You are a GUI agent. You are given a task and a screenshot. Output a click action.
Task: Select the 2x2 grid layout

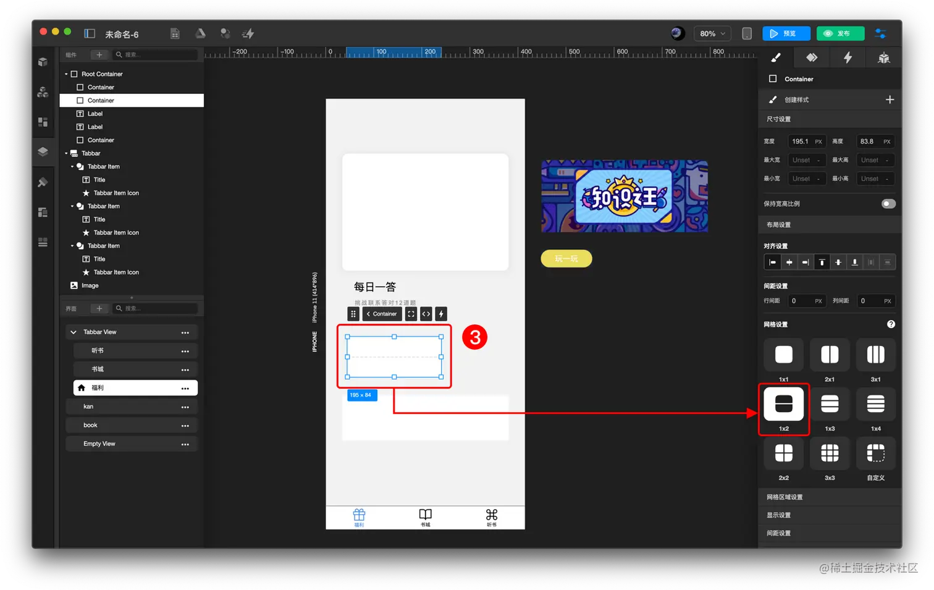[784, 453]
